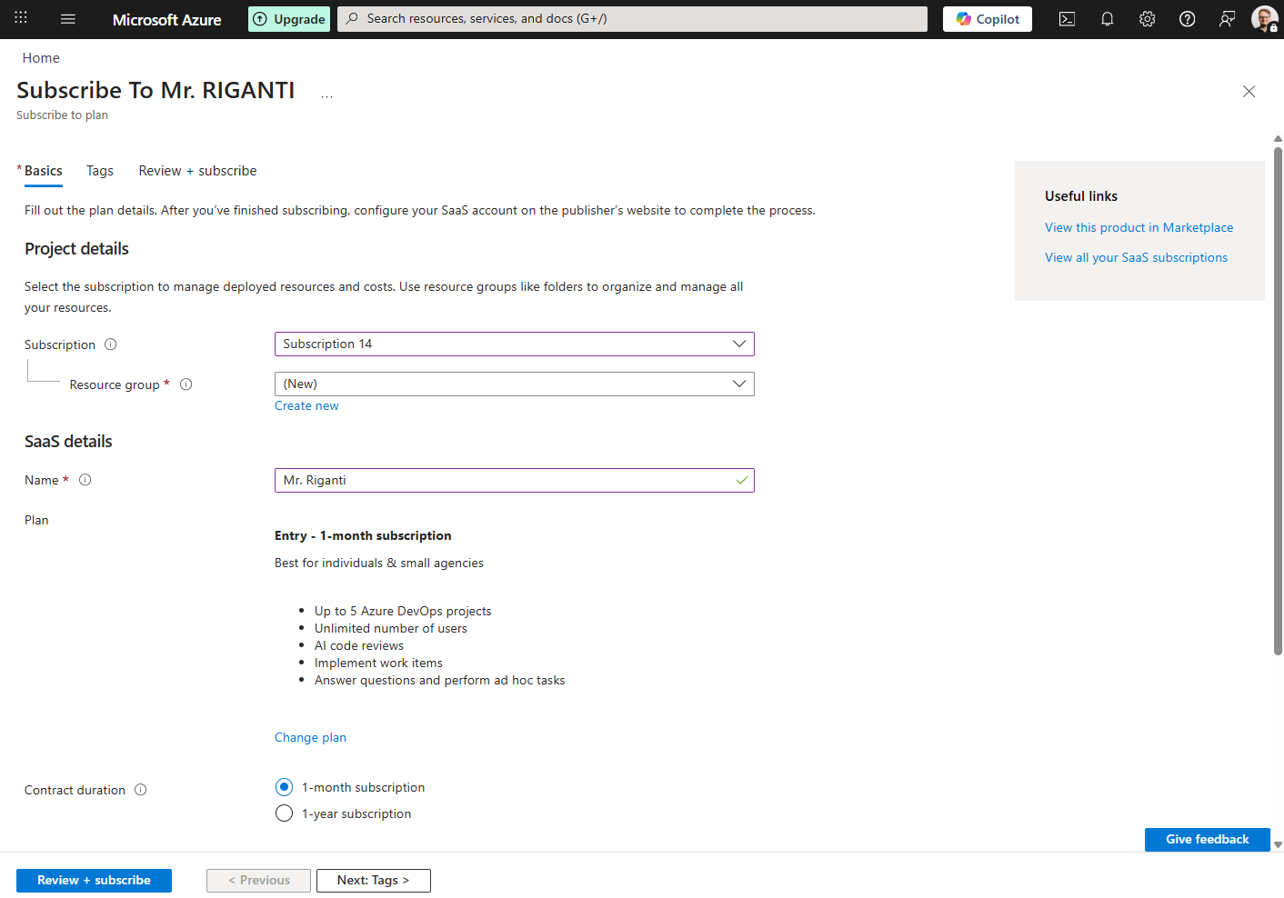Screen dimensions: 1284x898
Task: Open the Azure app launcher grid
Action: [20, 18]
